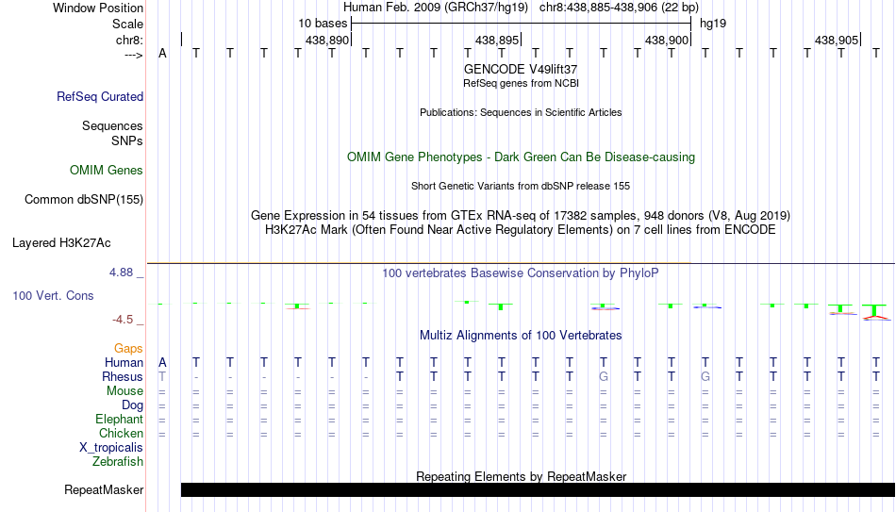
Task: Click the -4.5 PhyloP lower scale value
Action: pyautogui.click(x=123, y=320)
